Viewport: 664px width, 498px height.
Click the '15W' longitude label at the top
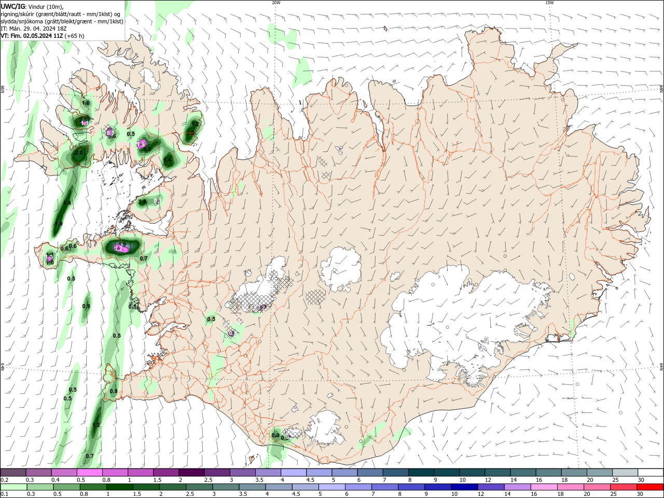point(549,3)
